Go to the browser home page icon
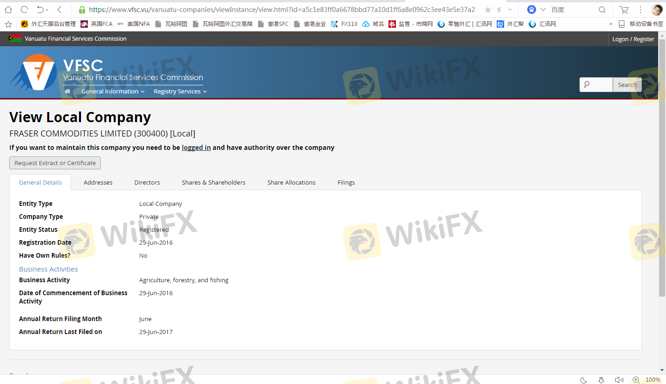Image resolution: width=666 pixels, height=384 pixels. (8, 9)
